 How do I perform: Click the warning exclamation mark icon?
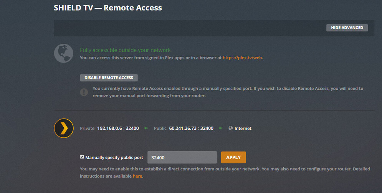coord(84,92)
